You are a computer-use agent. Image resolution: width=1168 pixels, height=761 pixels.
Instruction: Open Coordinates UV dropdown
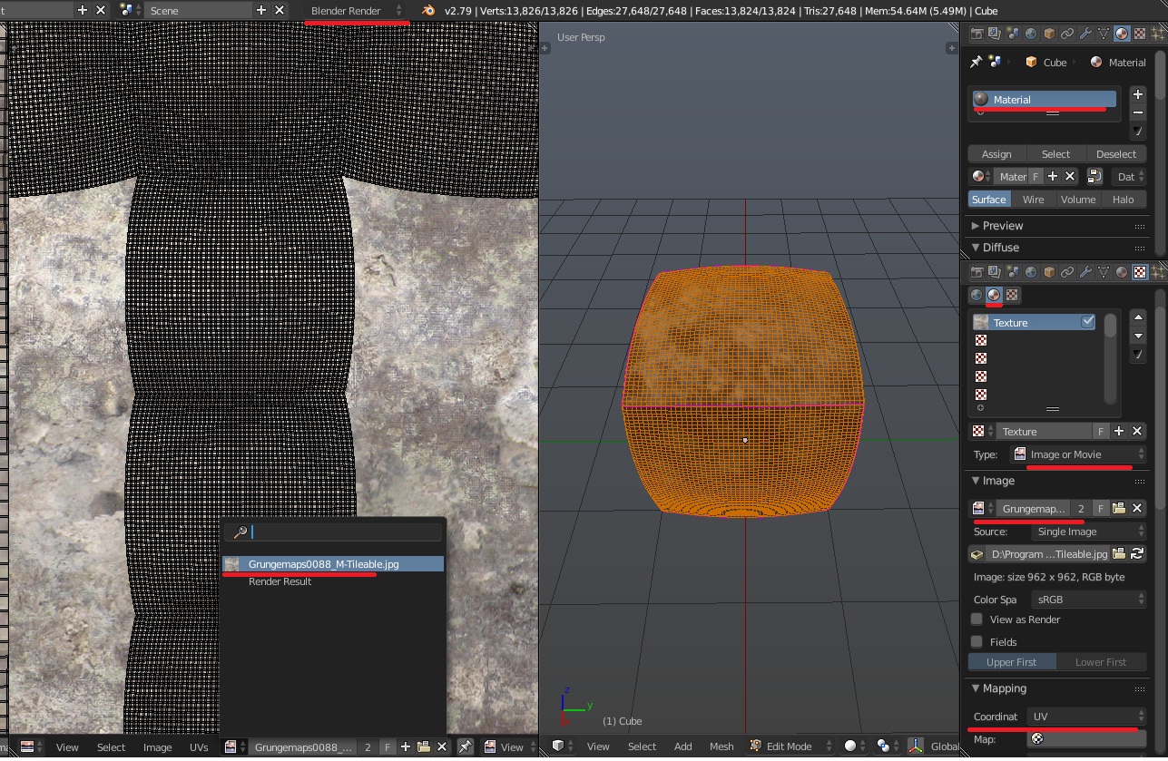pos(1086,717)
